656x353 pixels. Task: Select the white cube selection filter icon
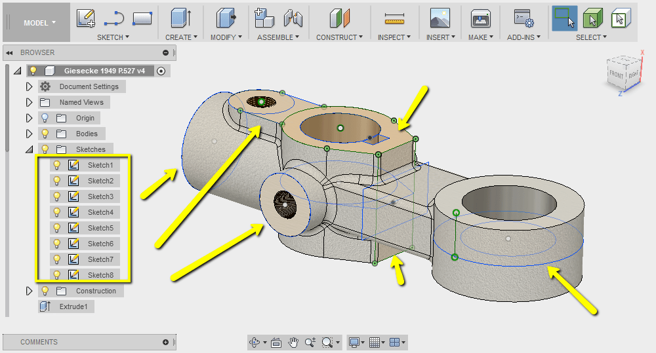[621, 18]
